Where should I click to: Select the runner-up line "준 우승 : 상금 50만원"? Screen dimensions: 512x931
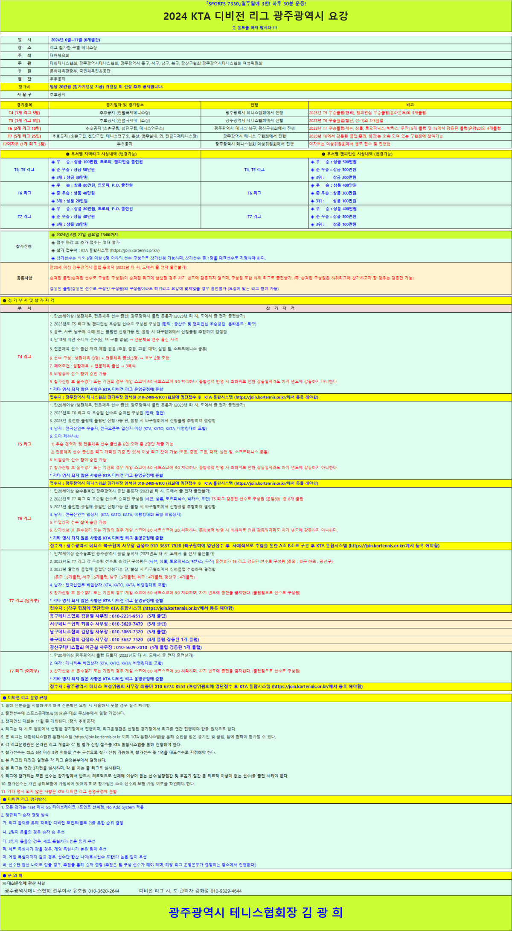click(x=73, y=170)
